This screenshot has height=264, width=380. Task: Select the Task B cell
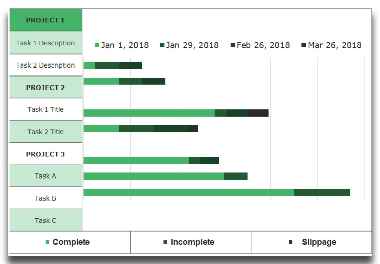45,198
